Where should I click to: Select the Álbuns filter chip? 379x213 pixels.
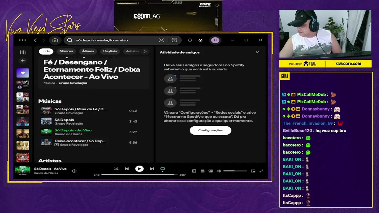[x=88, y=51]
